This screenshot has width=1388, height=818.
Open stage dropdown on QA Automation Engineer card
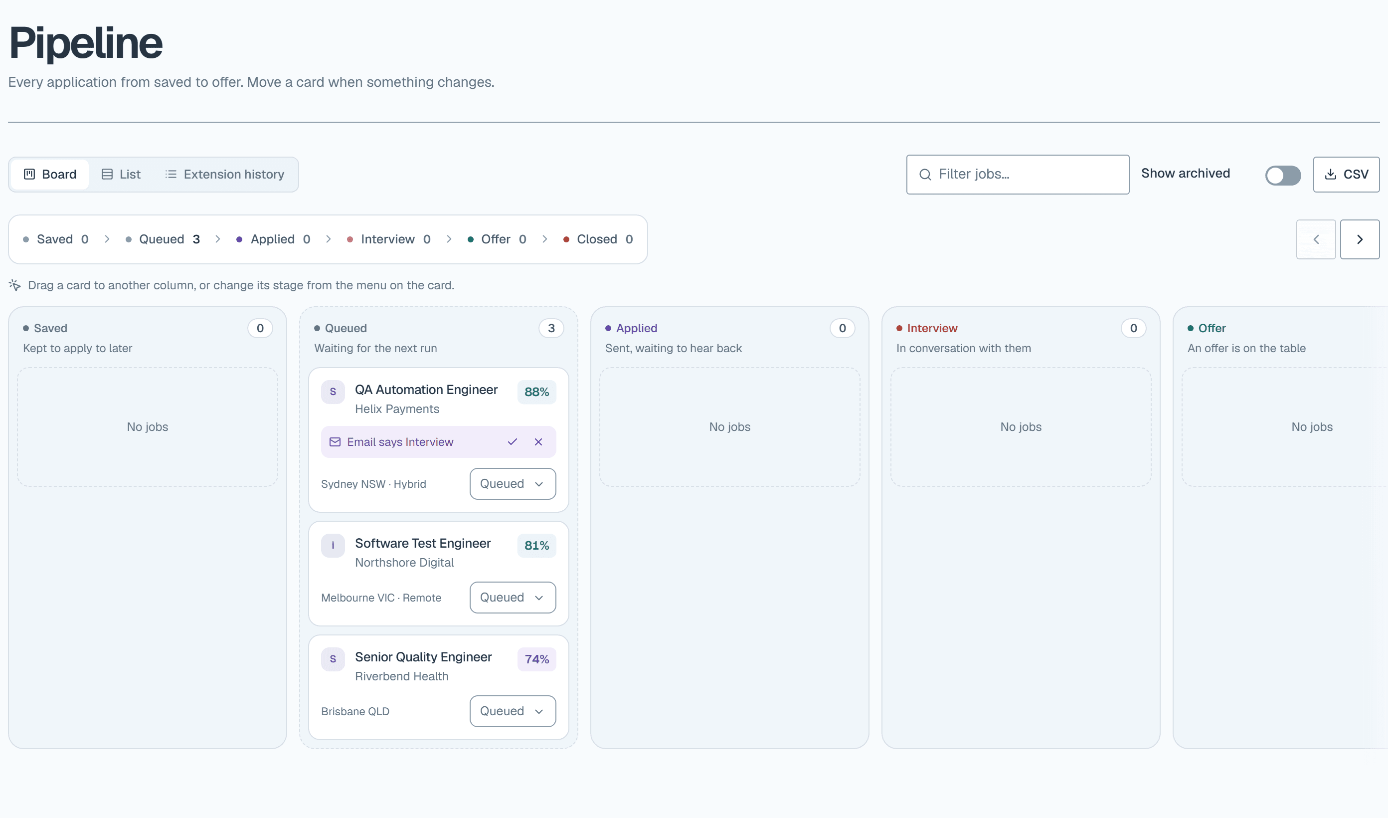512,484
